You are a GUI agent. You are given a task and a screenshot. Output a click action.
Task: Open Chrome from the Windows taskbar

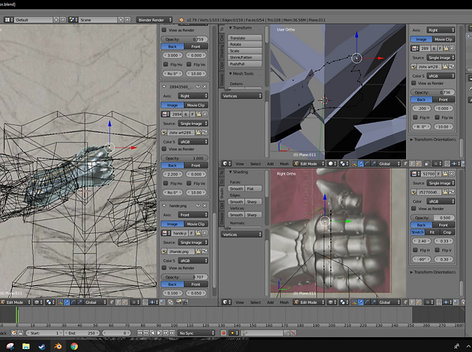[74, 346]
